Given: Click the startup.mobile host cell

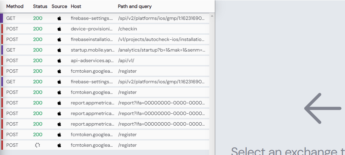Looking at the screenshot, I should pyautogui.click(x=92, y=50).
